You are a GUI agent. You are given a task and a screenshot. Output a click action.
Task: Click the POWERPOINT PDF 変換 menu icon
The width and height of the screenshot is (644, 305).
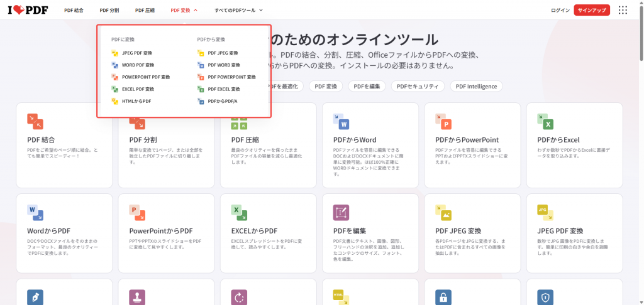[x=115, y=77]
